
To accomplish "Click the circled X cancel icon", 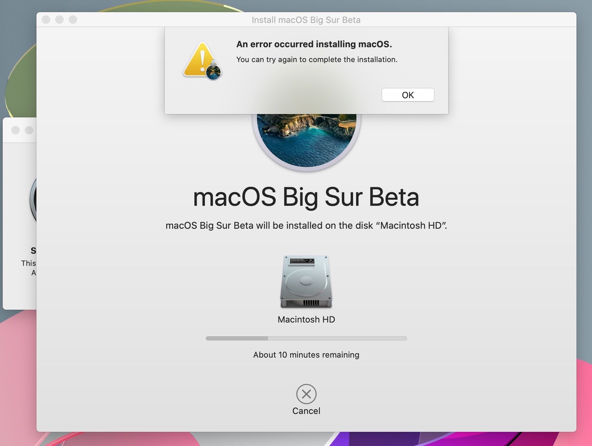I will [x=306, y=394].
